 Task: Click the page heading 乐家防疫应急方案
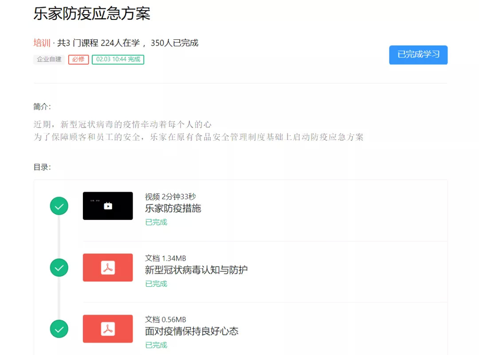click(92, 13)
